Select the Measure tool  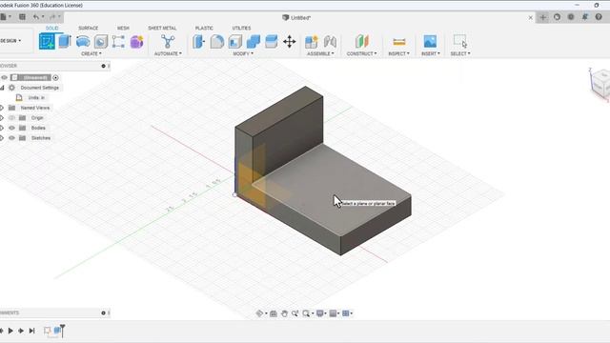click(399, 41)
